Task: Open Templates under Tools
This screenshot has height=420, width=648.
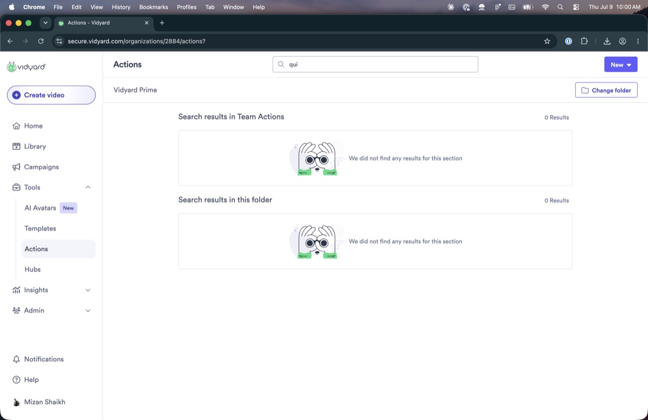Action: click(x=40, y=228)
